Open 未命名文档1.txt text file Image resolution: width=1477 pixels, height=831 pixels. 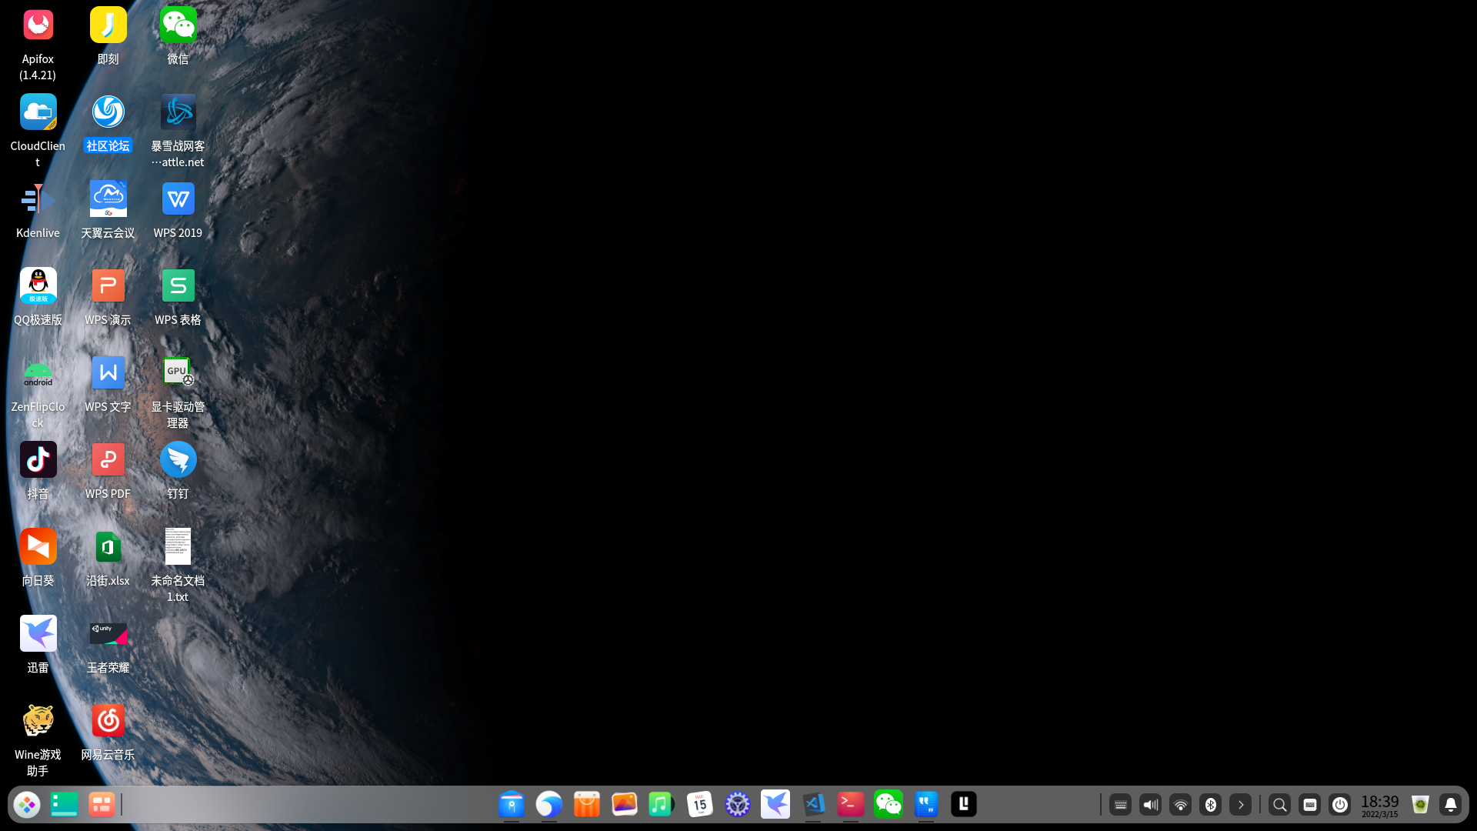[x=178, y=546]
